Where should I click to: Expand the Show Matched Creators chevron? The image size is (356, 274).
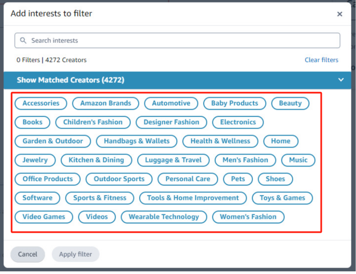[x=341, y=80]
